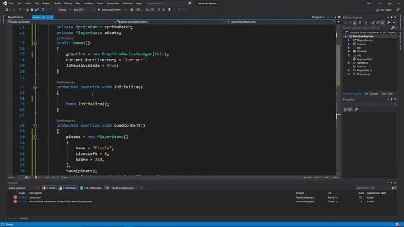Click the warning triangle indicator below editor

[37, 177]
